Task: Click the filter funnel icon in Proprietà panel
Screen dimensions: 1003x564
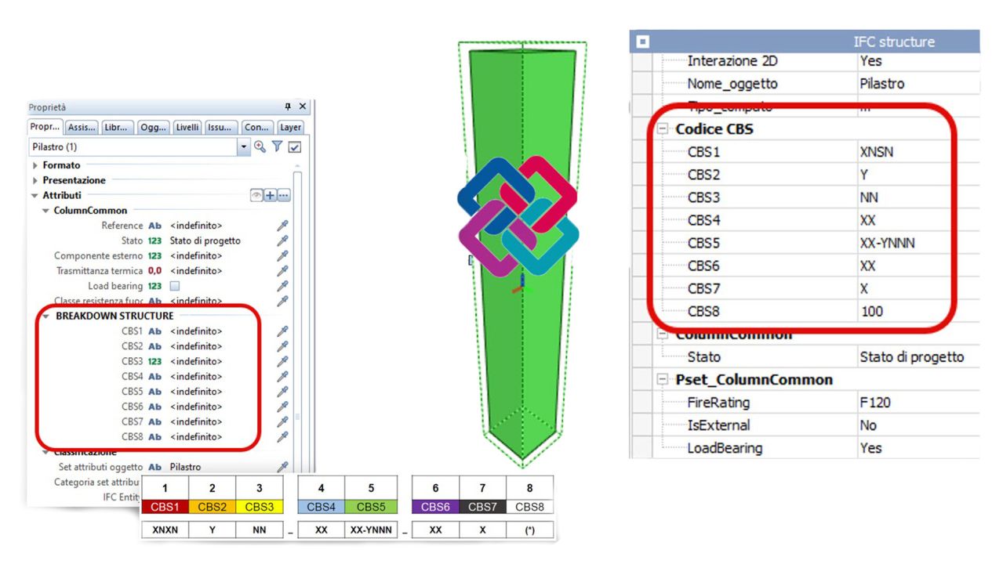Action: click(277, 147)
